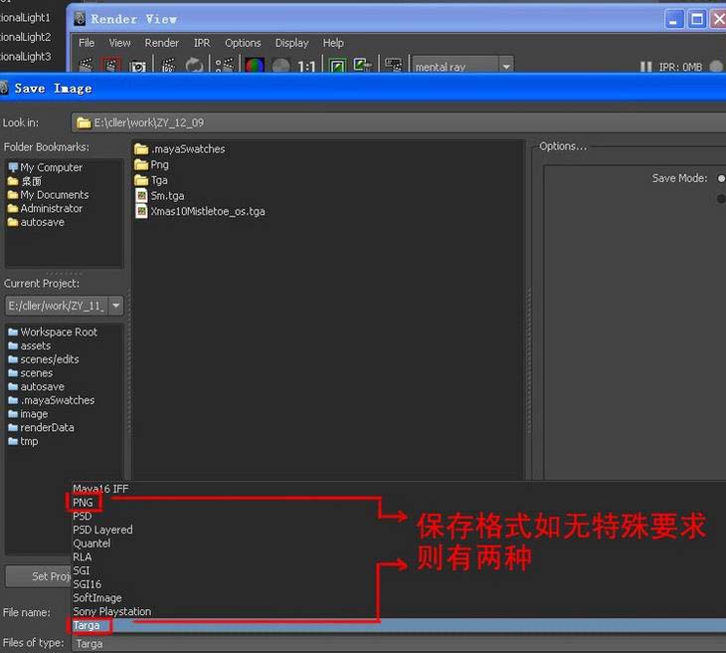Select .mayaSwatches folder in the file list
726x653 pixels.
coord(180,148)
